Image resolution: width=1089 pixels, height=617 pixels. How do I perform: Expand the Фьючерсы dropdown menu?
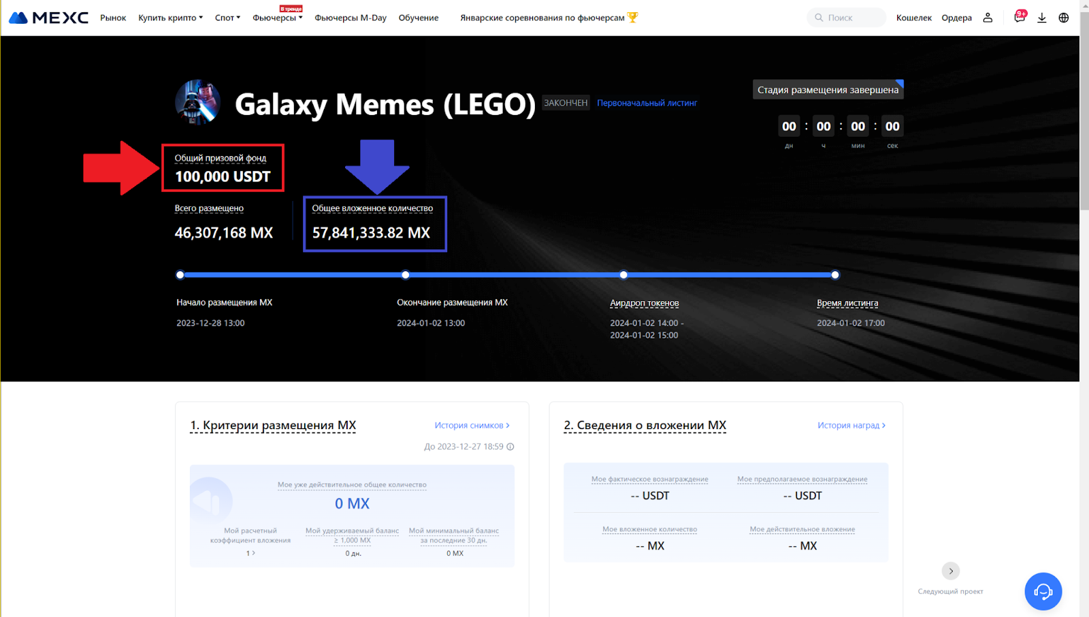(278, 18)
